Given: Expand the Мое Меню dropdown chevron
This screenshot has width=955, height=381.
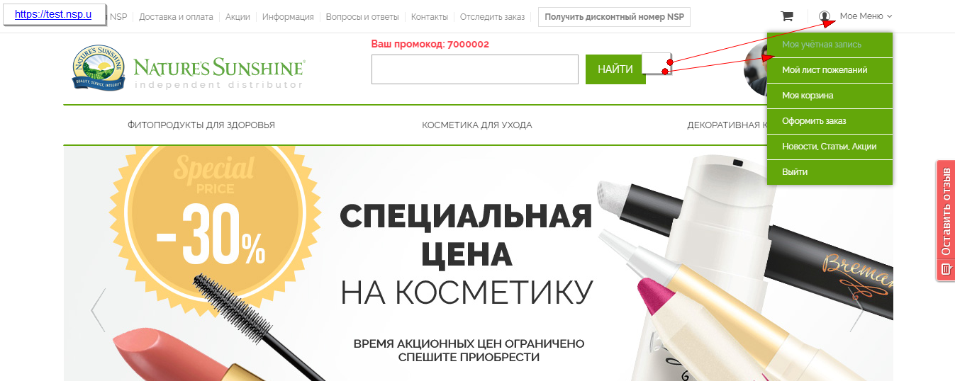Looking at the screenshot, I should click(x=889, y=16).
